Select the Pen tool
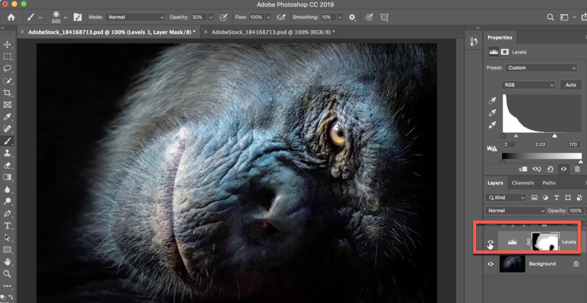This screenshot has height=303, width=587. (7, 214)
